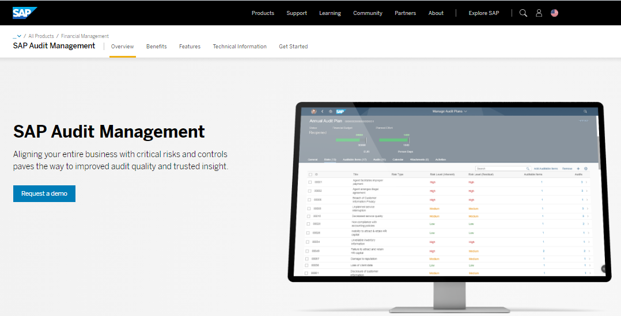This screenshot has height=316, width=621.
Task: Switch to the Benefits tab
Action: 156,47
